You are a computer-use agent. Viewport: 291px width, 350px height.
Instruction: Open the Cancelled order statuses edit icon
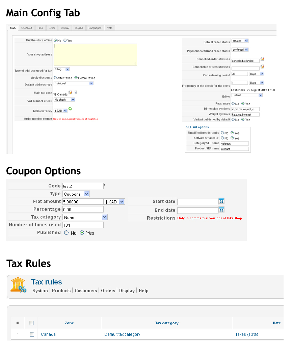tap(262, 59)
